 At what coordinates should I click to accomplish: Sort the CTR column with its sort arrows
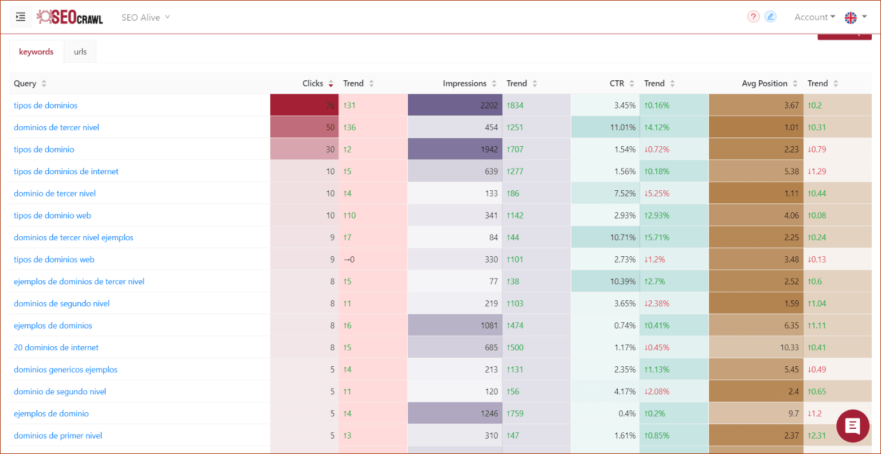(x=631, y=83)
